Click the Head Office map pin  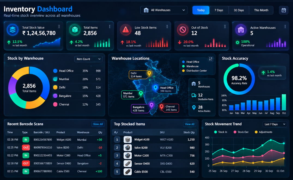coord(155,88)
